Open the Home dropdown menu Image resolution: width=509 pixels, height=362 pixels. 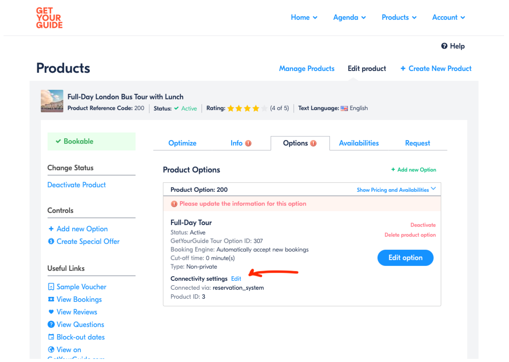pyautogui.click(x=304, y=18)
